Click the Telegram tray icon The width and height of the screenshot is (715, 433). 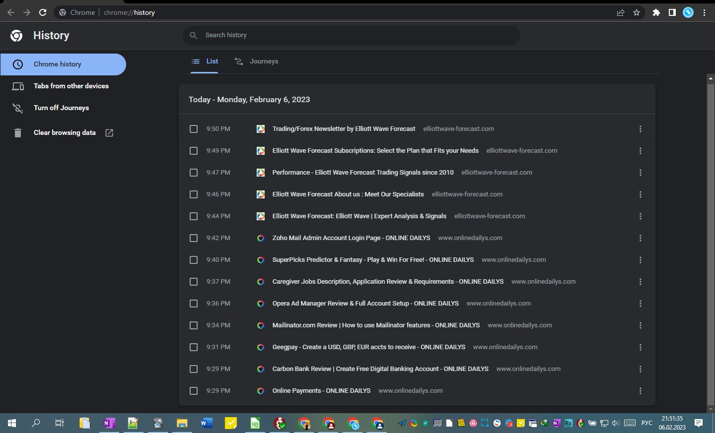[x=402, y=423]
